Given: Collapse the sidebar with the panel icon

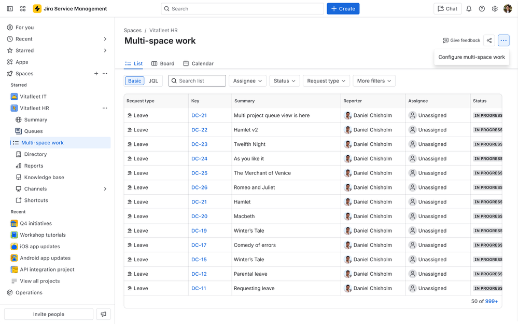Looking at the screenshot, I should (10, 9).
